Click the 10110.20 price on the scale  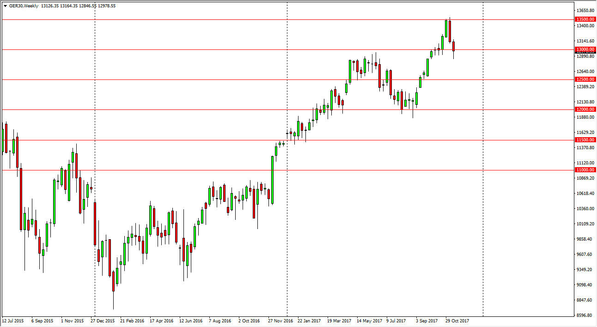pos(585,224)
